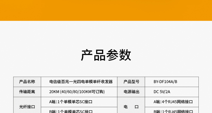Click the A端:4个RJ45网络接口 cell
Screen dimensions: 212x113
pyautogui.click(x=173, y=102)
